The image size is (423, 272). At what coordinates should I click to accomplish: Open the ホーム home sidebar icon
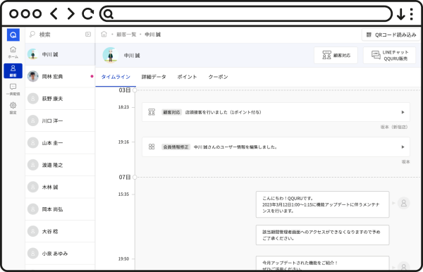pyautogui.click(x=13, y=52)
